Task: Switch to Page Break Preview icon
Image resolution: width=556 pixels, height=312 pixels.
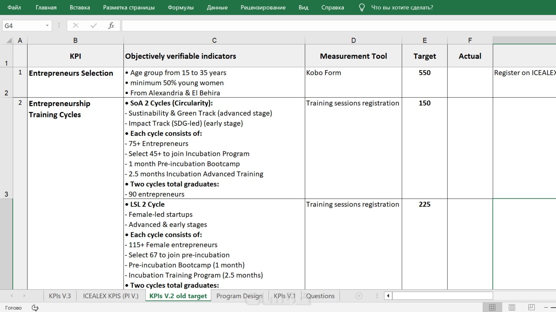Action: [531, 307]
